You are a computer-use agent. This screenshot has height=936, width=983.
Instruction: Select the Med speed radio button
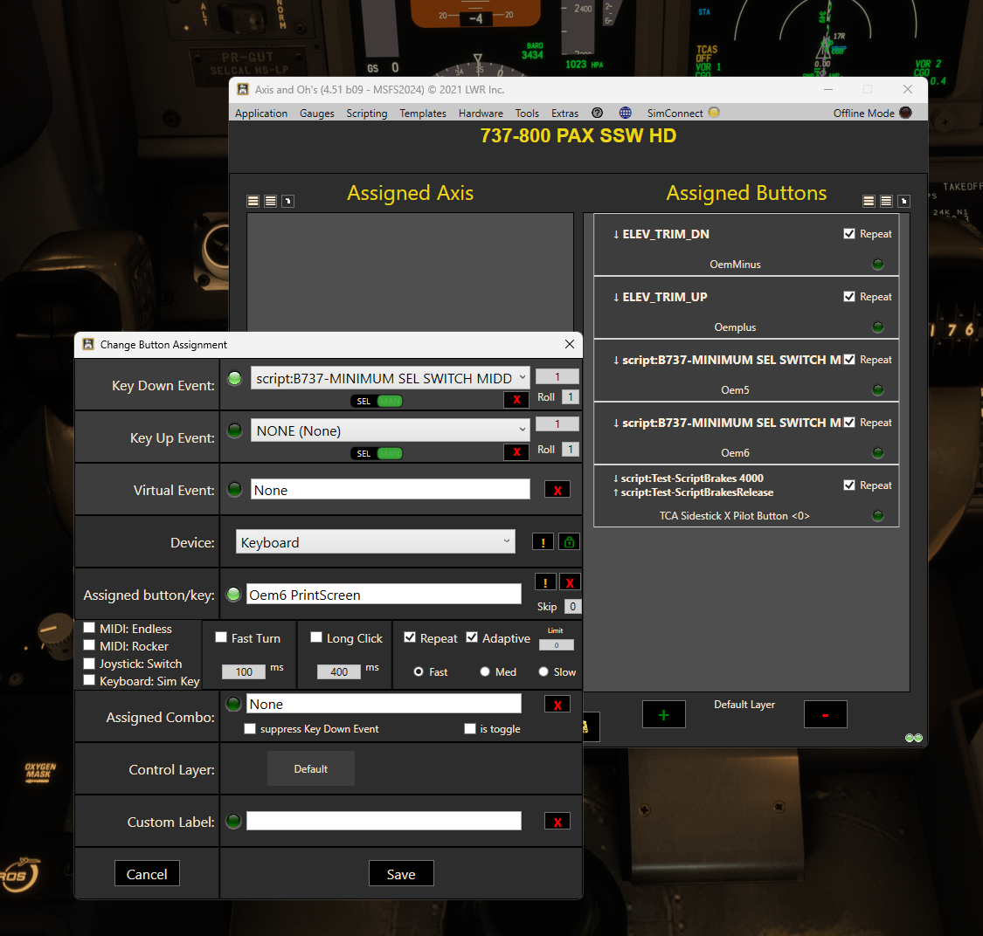click(485, 671)
